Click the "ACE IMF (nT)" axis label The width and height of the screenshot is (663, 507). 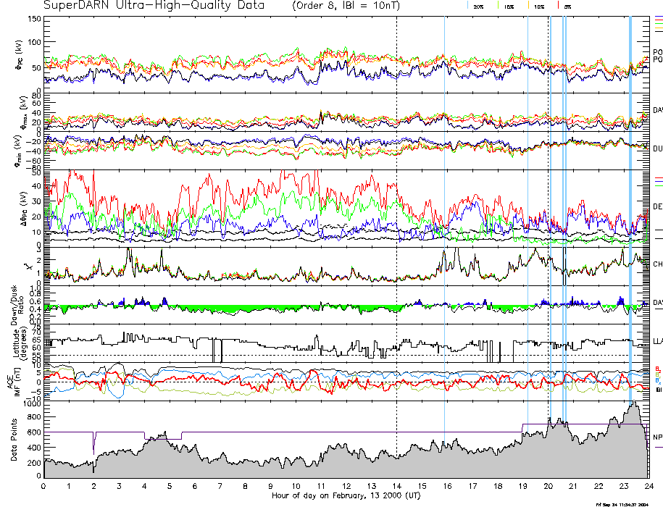point(14,382)
